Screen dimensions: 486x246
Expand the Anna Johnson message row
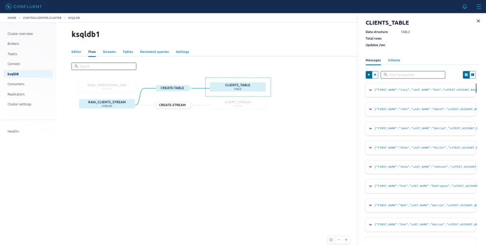(x=370, y=167)
